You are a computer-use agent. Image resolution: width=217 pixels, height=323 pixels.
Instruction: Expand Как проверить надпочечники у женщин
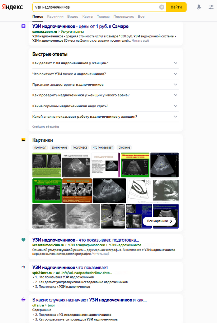coord(105,95)
